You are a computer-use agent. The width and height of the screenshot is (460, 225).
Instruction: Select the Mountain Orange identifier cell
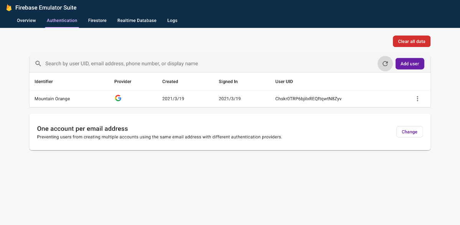click(x=52, y=99)
